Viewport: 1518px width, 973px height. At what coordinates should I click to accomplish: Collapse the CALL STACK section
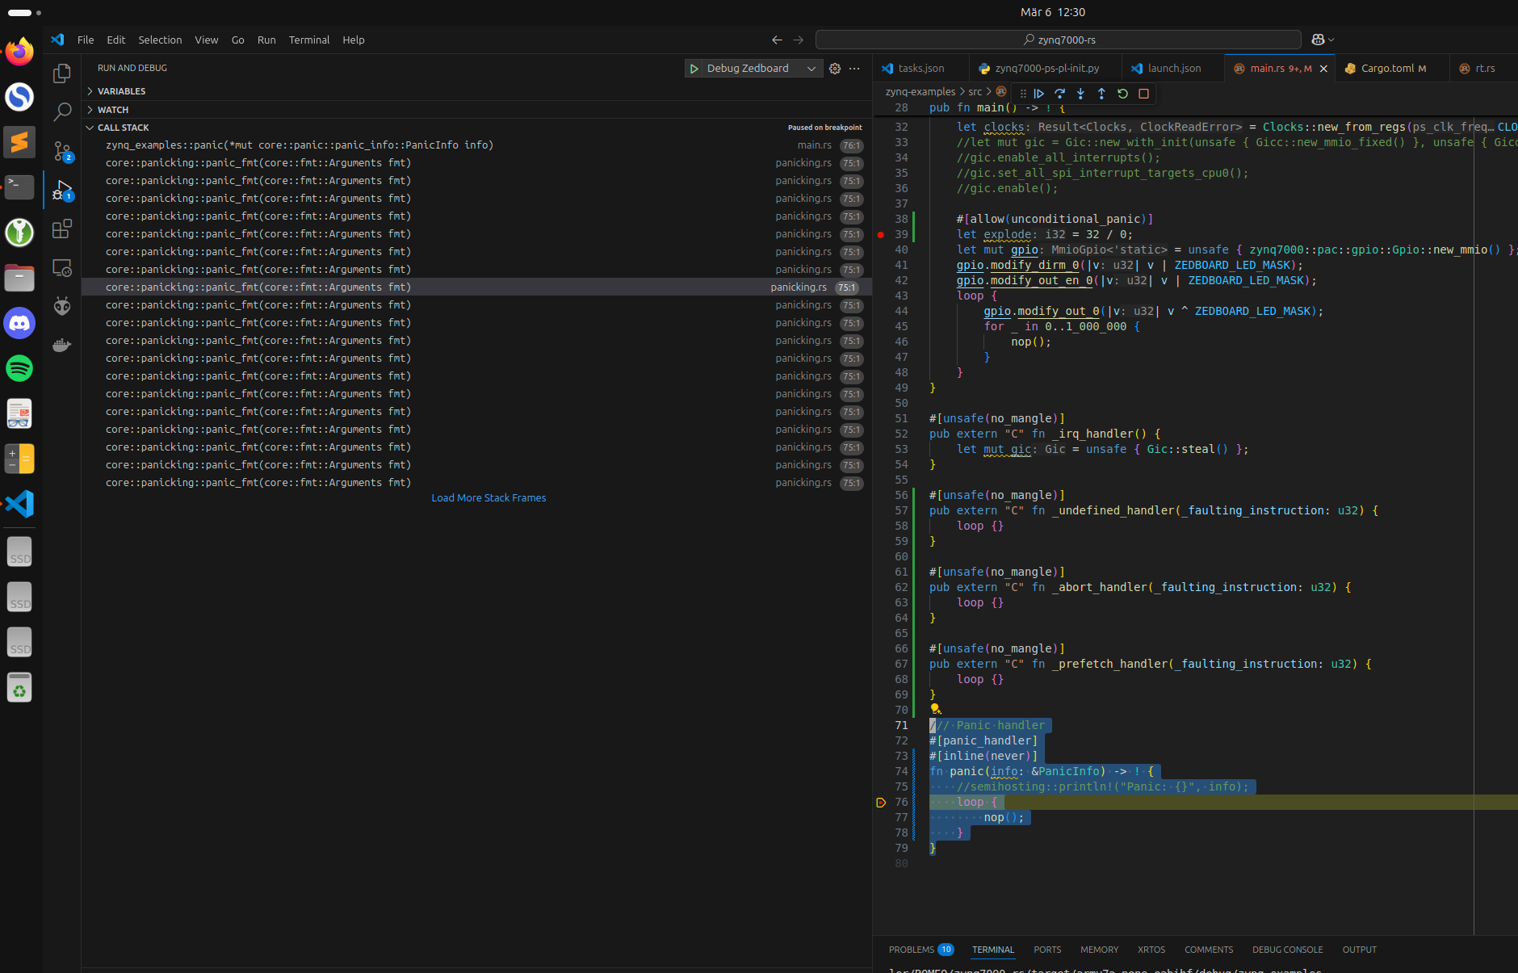pos(124,128)
